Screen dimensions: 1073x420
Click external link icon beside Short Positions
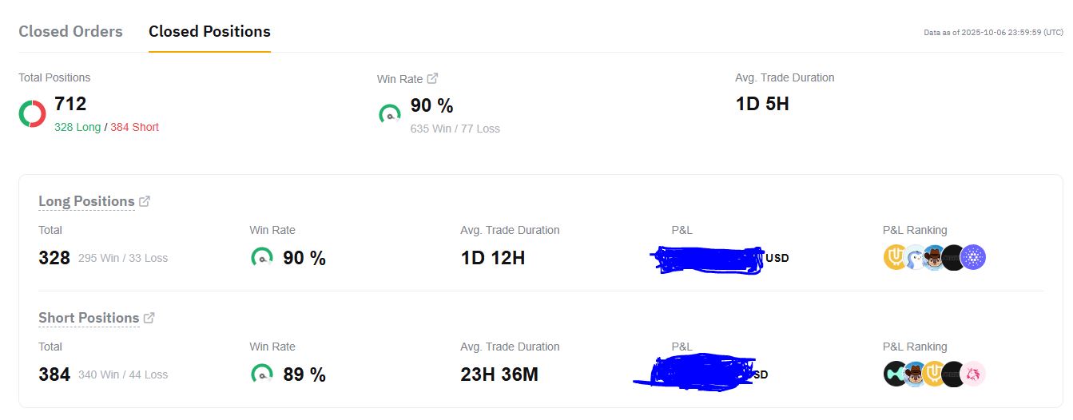149,318
